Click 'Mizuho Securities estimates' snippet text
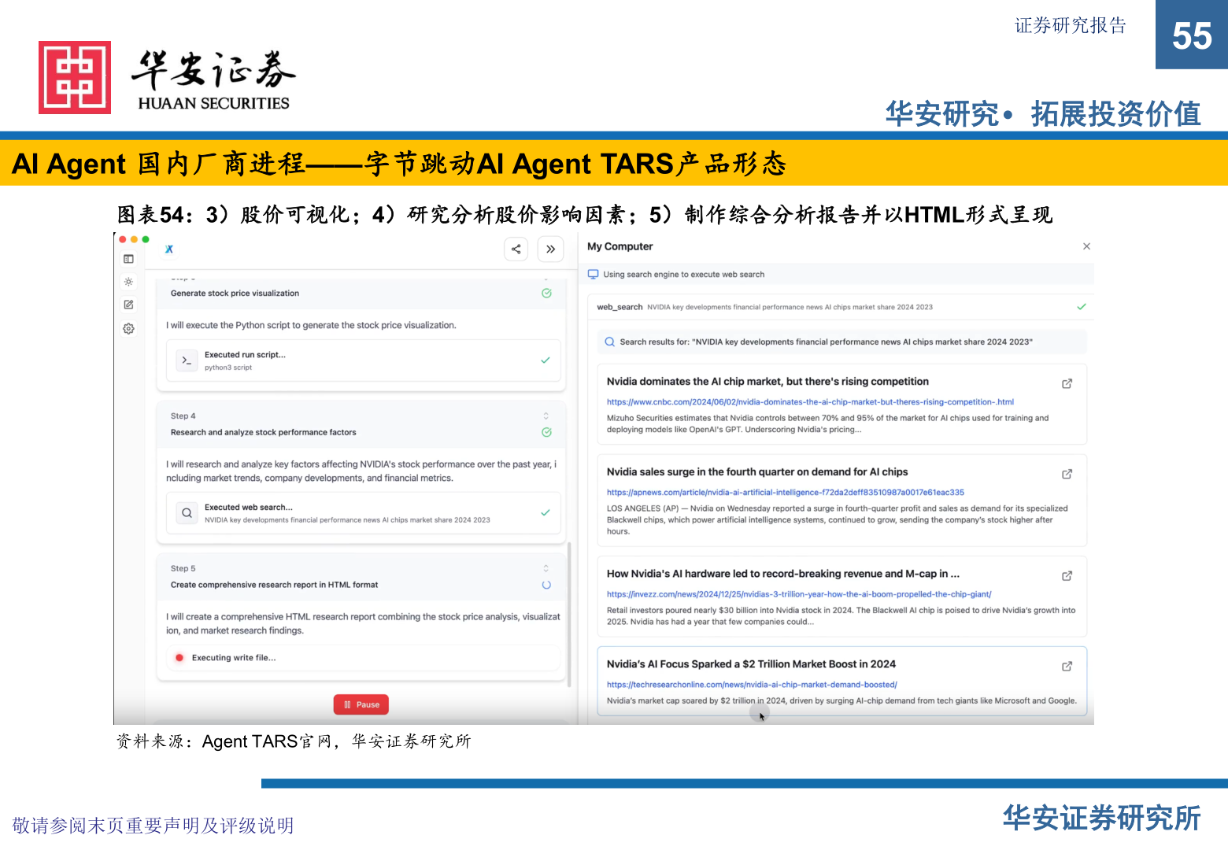 coord(827,423)
